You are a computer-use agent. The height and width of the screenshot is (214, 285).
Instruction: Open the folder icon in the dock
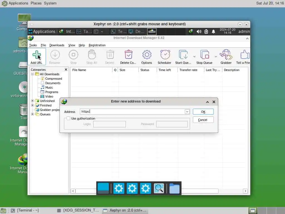click(x=174, y=188)
